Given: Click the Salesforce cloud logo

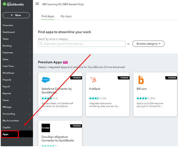Looking at the screenshot, I should [46, 80].
